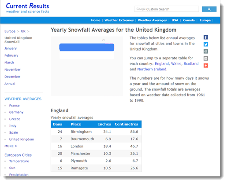Click the Days column header
Image resolution: width=227 pixels, height=183 pixels.
[57, 124]
